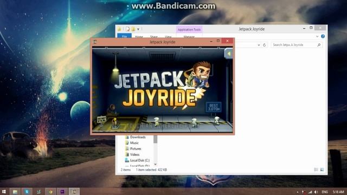Click the Application Tools contextual tab header
Image resolution: width=347 pixels, height=195 pixels.
point(189,29)
